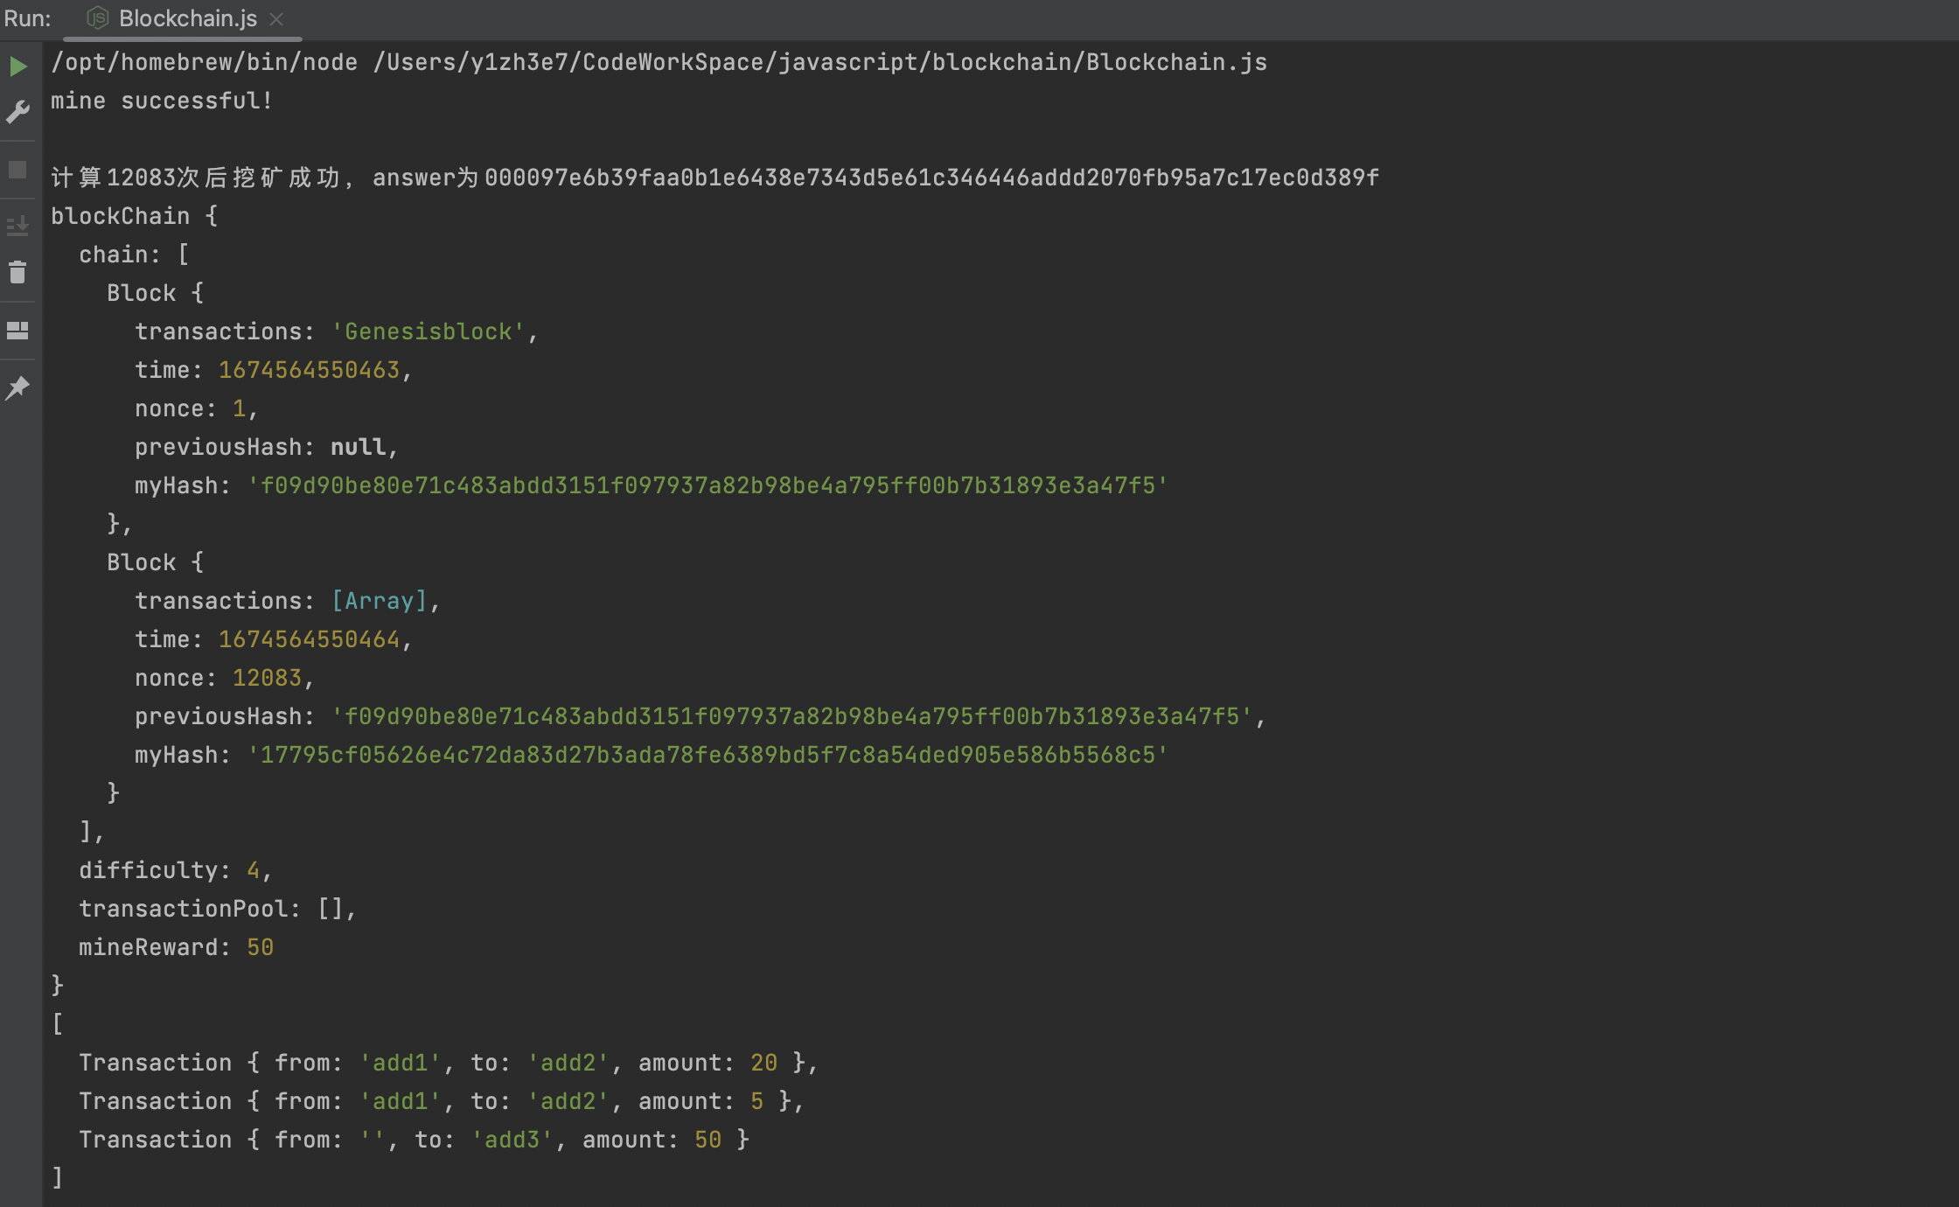Close the Blockchain.js run tab
The height and width of the screenshot is (1207, 1959).
tap(276, 19)
